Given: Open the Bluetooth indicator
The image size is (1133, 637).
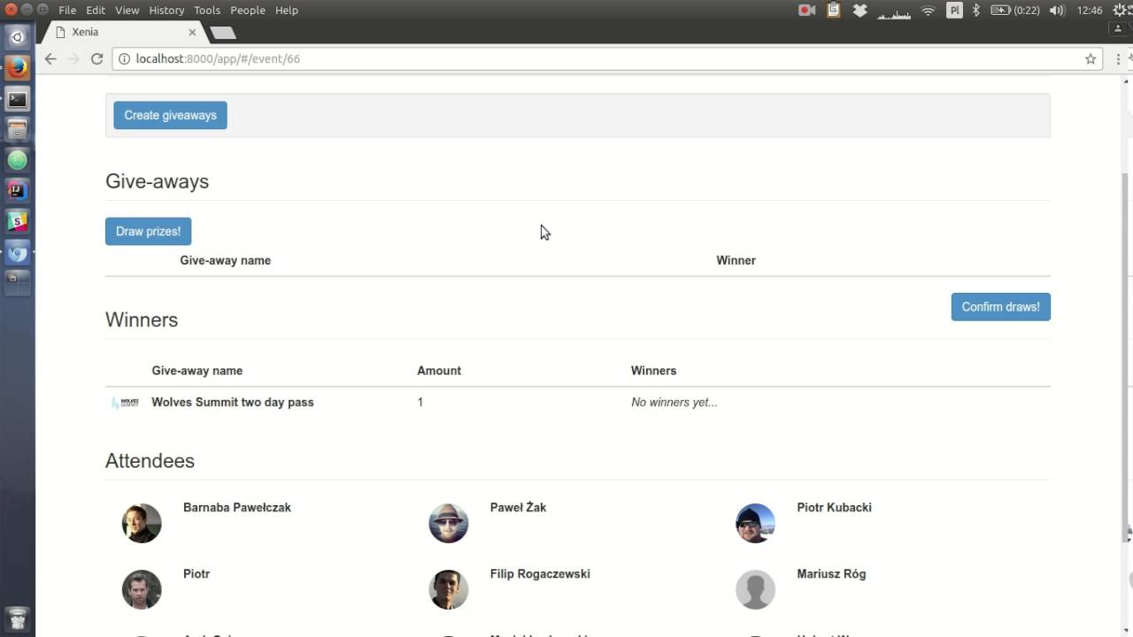Looking at the screenshot, I should coord(976,11).
